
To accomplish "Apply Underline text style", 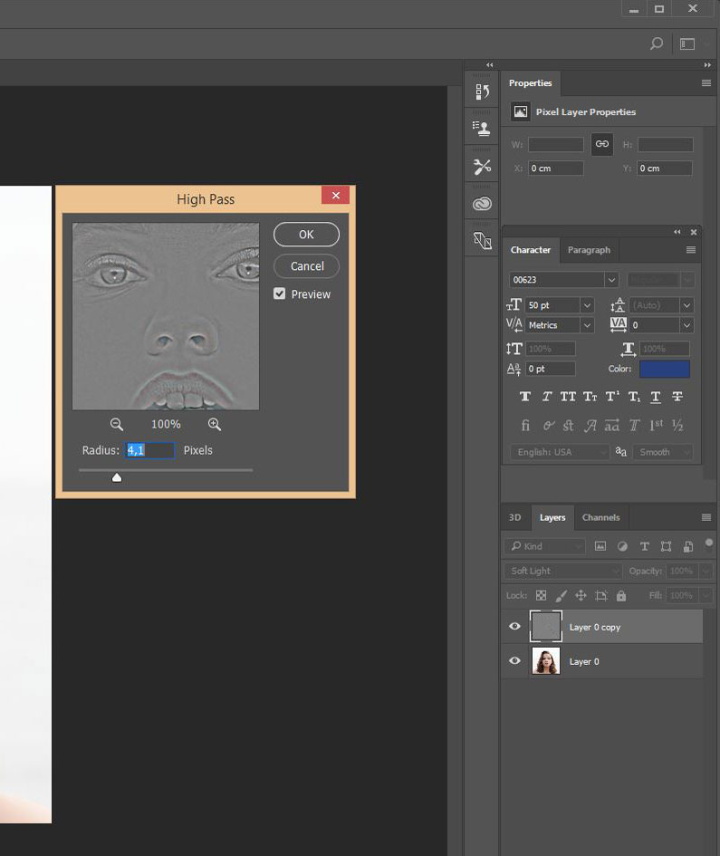I will click(656, 397).
